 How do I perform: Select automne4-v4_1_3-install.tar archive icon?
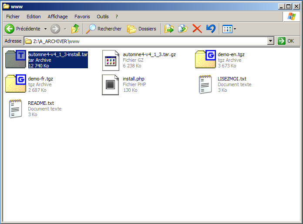tap(16, 59)
